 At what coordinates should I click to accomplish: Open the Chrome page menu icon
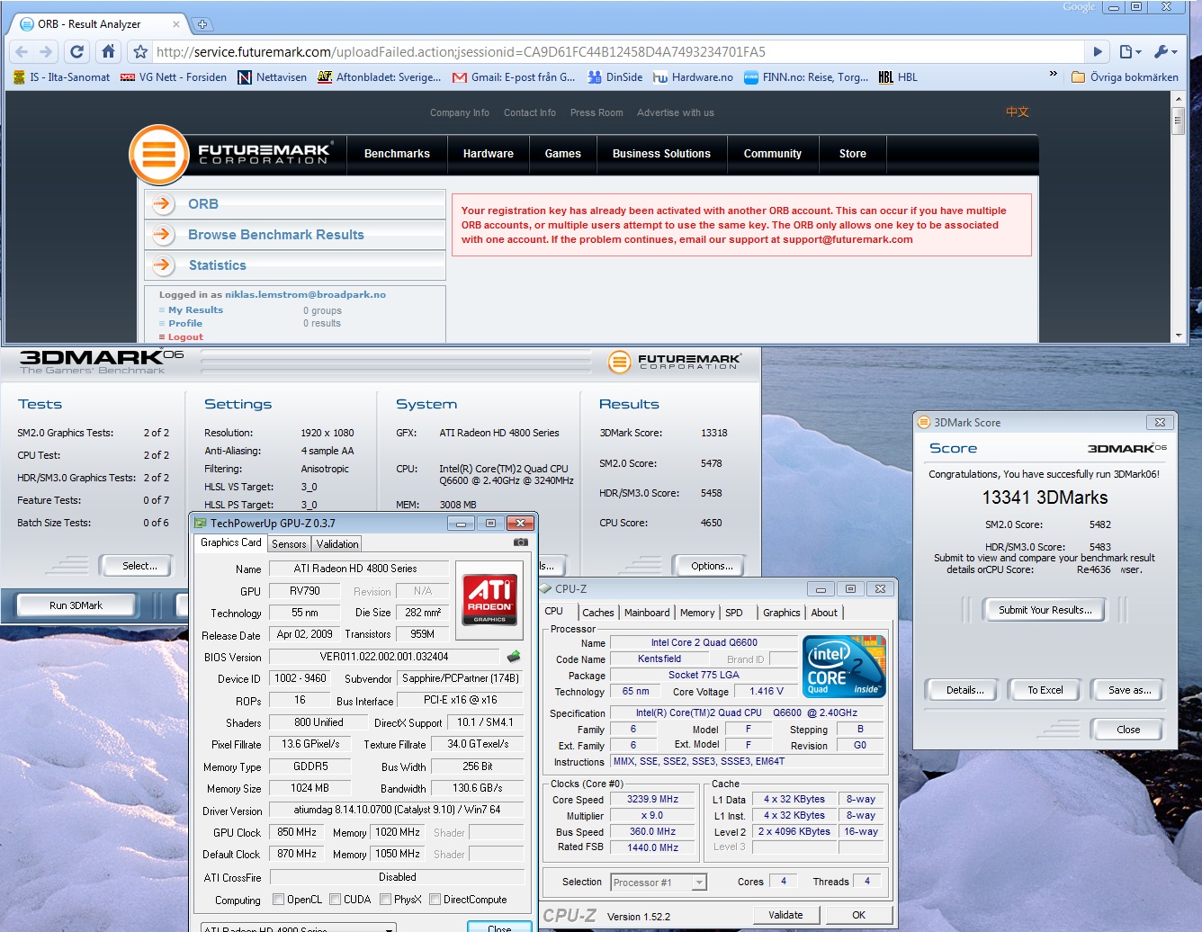pos(1130,52)
